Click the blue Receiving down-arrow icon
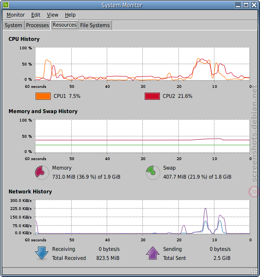 point(42,253)
